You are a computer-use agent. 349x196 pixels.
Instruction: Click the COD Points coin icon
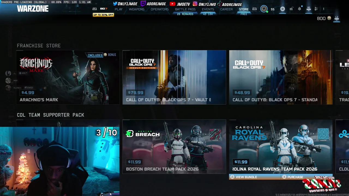coord(329,18)
